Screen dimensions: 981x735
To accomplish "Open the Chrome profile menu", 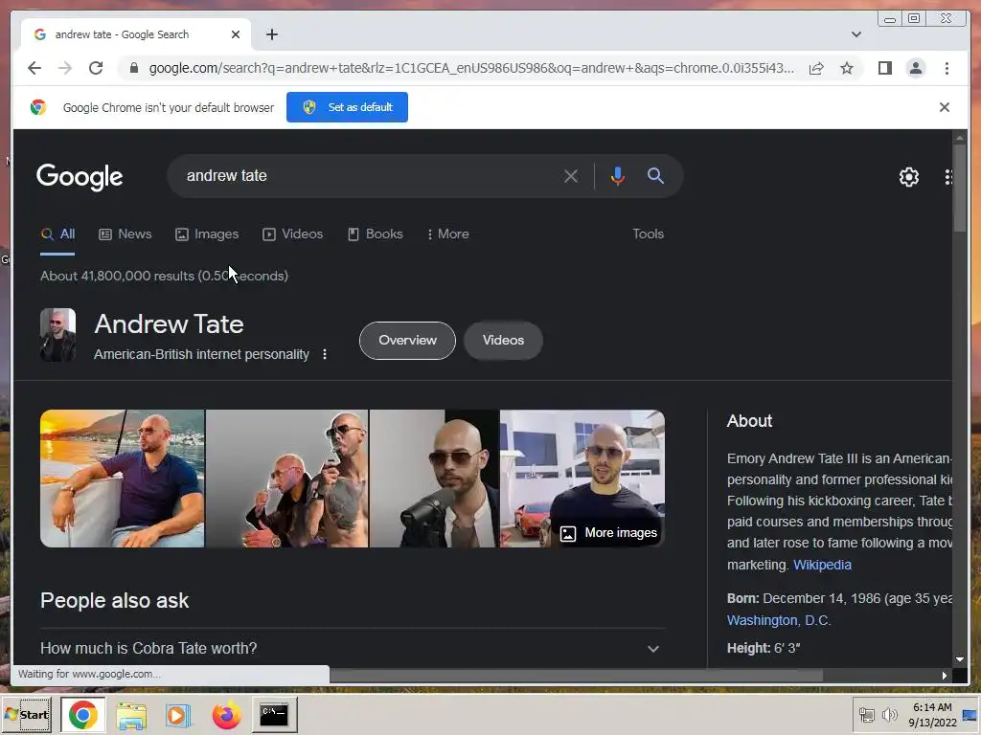I will click(915, 68).
